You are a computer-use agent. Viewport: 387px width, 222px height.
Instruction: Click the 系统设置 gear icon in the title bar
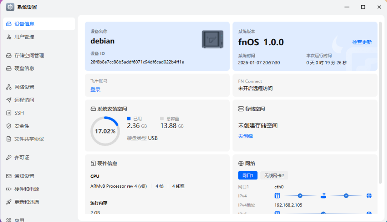click(10, 7)
